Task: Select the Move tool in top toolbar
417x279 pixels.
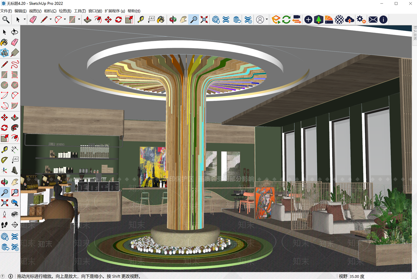Action: pos(108,20)
